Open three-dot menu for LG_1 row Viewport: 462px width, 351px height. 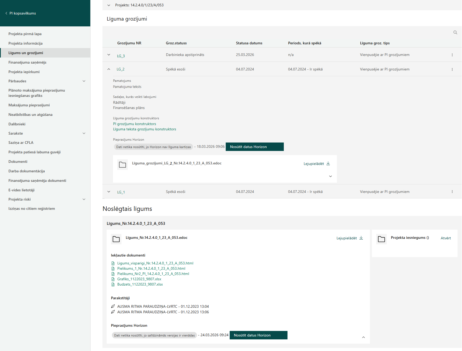tap(452, 192)
